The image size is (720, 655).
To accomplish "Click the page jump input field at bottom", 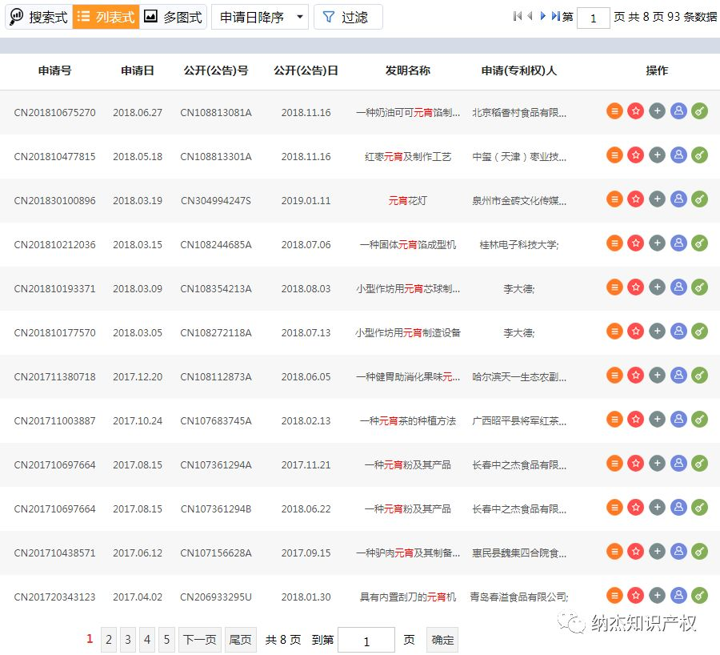I will pos(366,640).
